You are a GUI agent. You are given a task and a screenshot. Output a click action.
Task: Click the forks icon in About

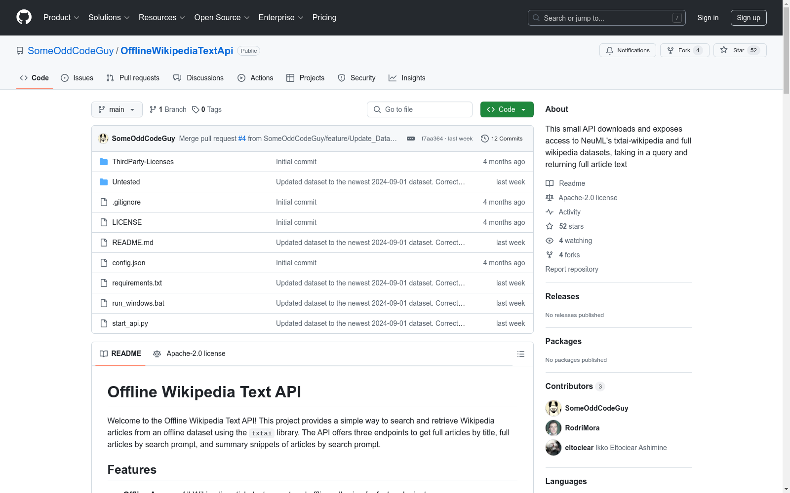tap(550, 255)
